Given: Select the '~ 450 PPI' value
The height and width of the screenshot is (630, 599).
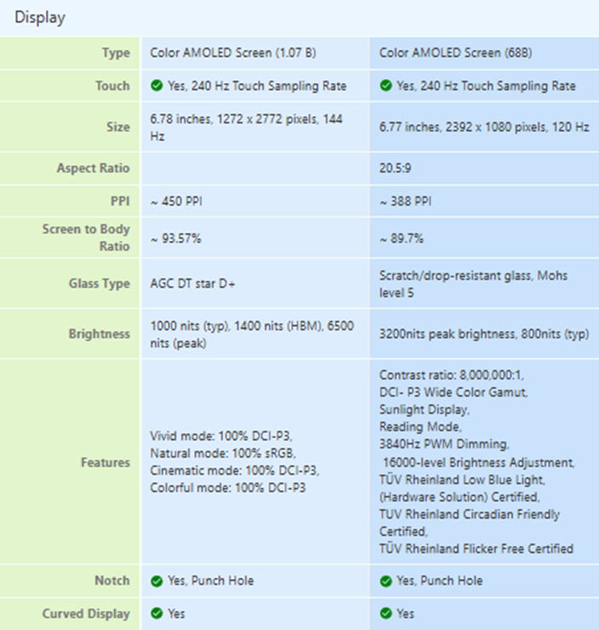Looking at the screenshot, I should [x=176, y=202].
